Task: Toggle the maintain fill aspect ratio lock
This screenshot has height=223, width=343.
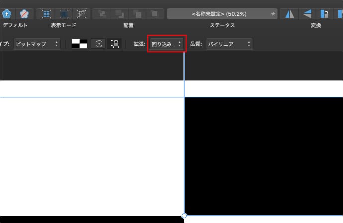Action: tap(115, 44)
